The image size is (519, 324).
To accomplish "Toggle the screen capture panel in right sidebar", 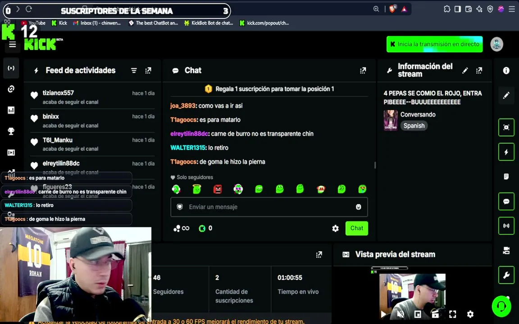I will pos(506,127).
